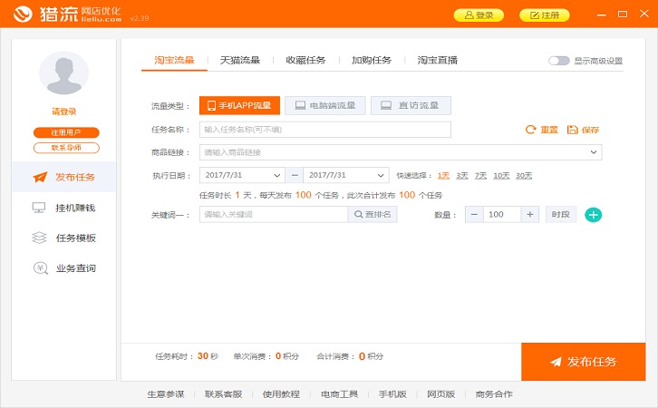Image resolution: width=658 pixels, height=408 pixels.
Task: Open 任务模板 in the sidebar
Action: 63,238
